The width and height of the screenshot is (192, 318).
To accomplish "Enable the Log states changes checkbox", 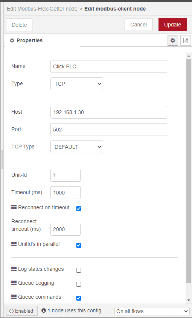I will pyautogui.click(x=79, y=270).
